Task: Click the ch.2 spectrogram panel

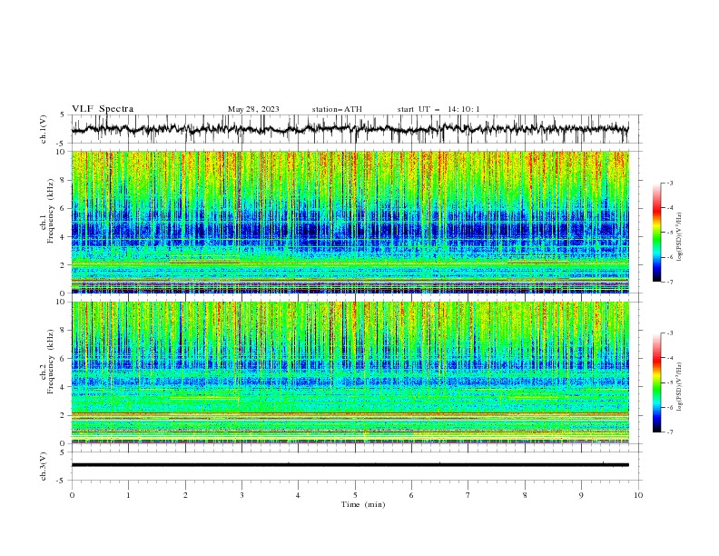Action: tap(350, 372)
